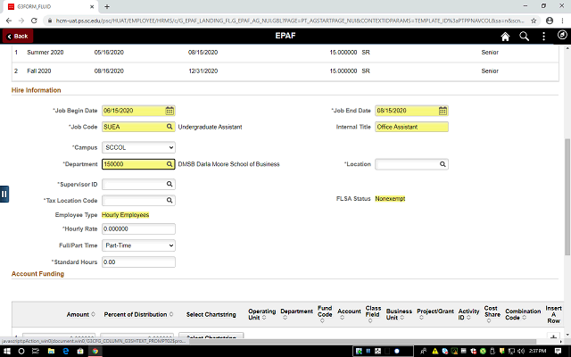Click into the Hourly Rate field
The height and width of the screenshot is (357, 571).
[138, 229]
